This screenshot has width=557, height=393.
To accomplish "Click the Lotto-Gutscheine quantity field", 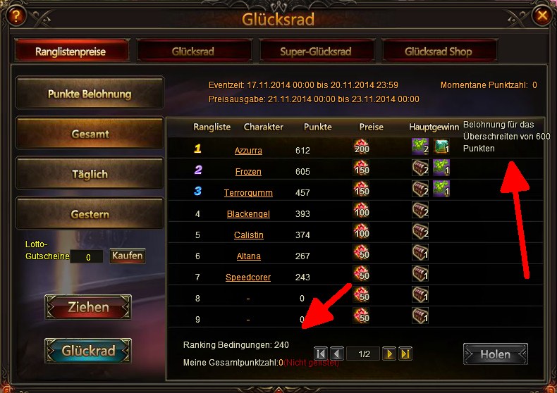I will tap(87, 257).
